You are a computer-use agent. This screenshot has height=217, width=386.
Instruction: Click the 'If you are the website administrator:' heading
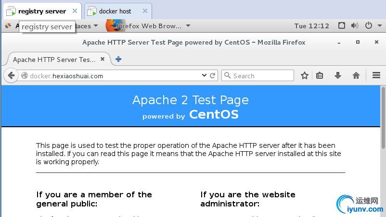click(x=248, y=199)
